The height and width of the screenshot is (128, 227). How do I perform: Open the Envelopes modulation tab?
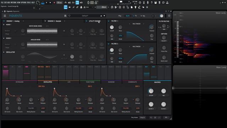coord(48,82)
